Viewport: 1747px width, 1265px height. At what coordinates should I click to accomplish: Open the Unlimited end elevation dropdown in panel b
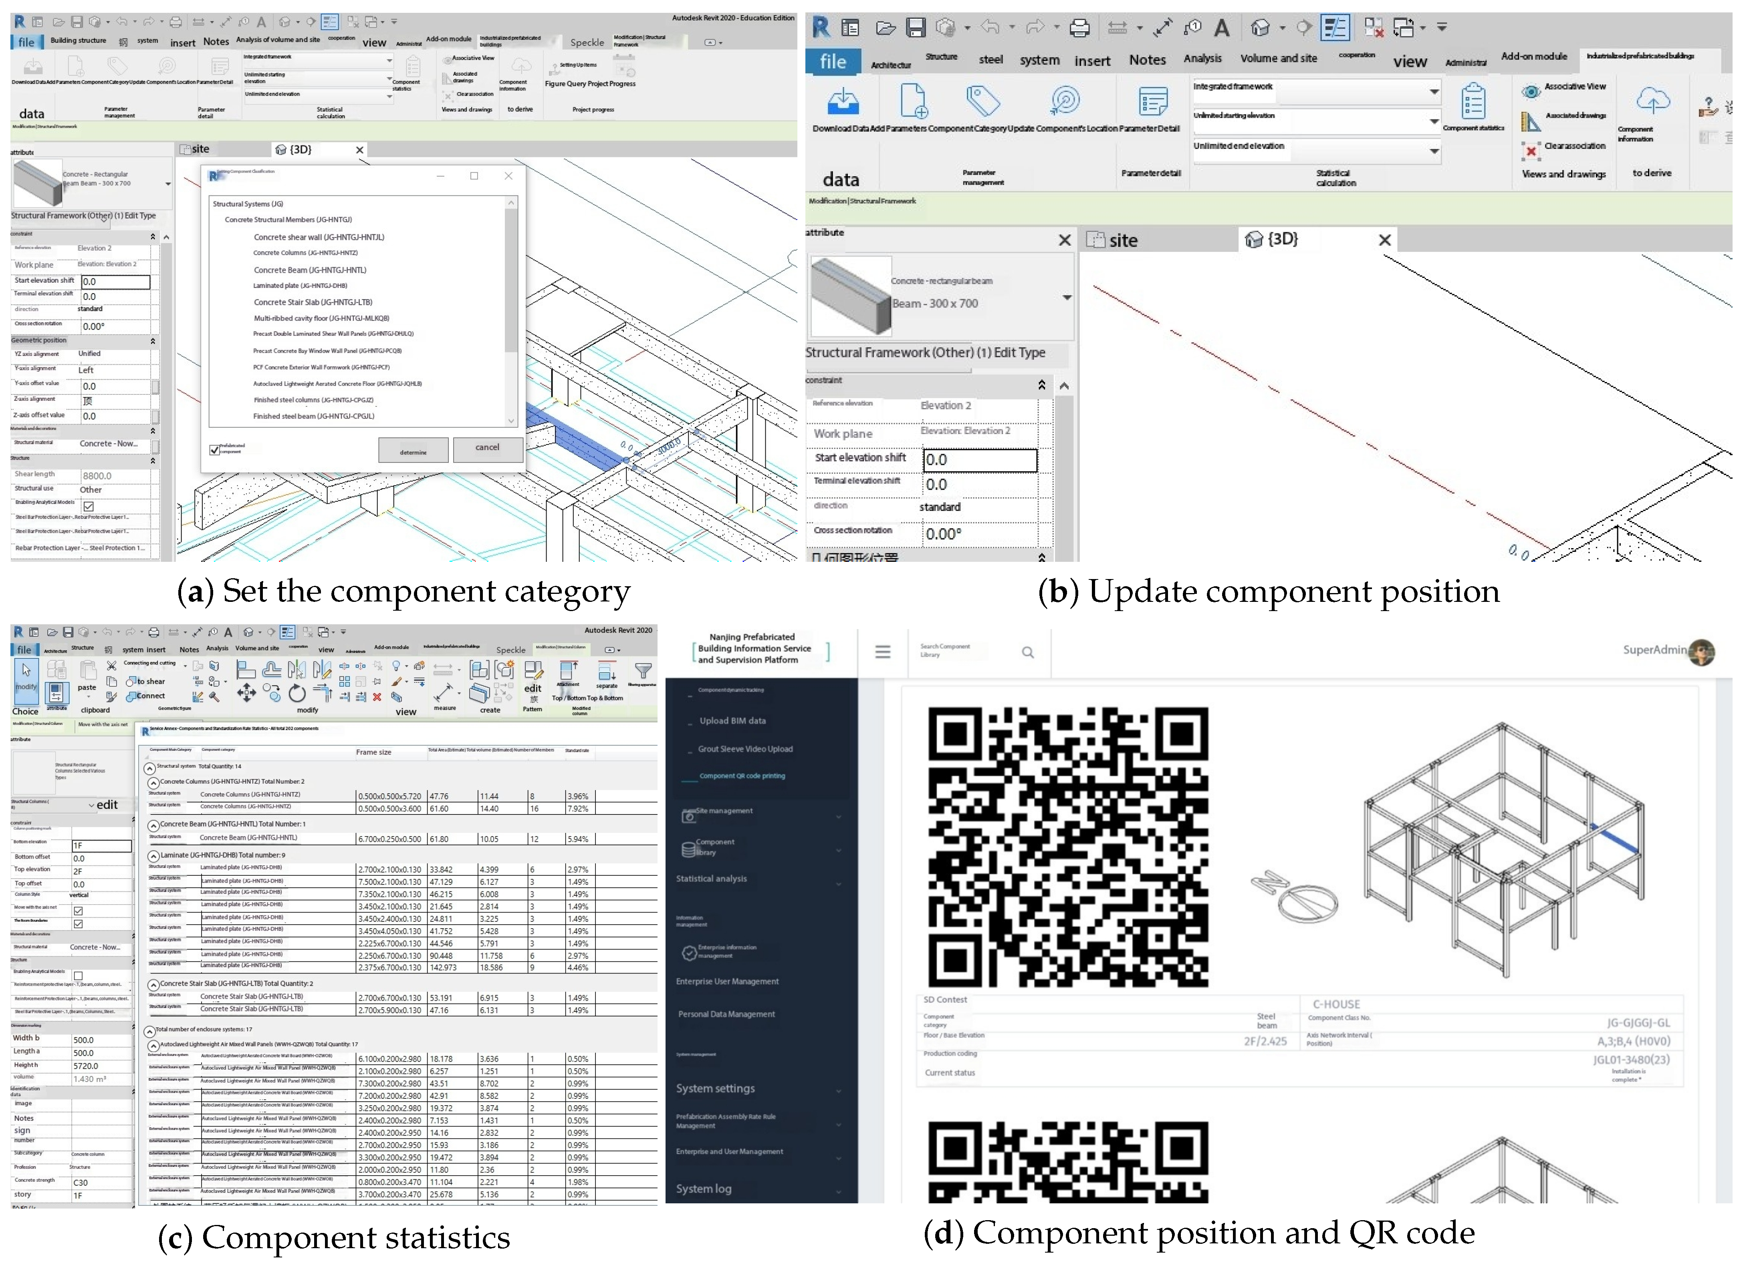pyautogui.click(x=1434, y=151)
